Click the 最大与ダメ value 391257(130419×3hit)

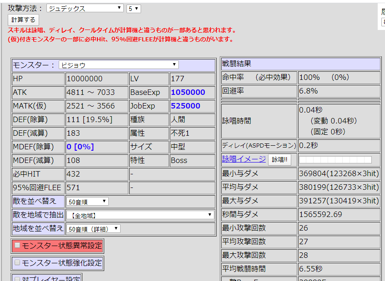pyautogui.click(x=339, y=201)
